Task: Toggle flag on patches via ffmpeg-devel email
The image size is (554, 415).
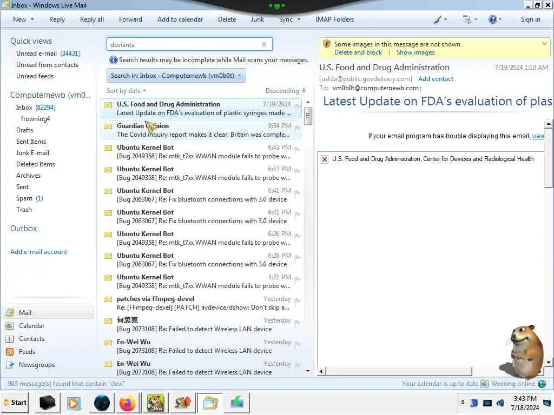Action: (x=297, y=300)
